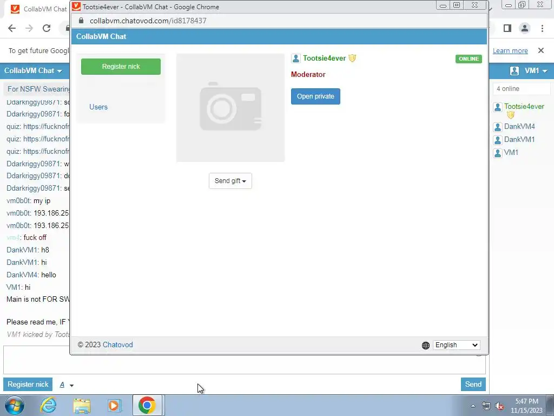Open the Users link in popup sidebar
This screenshot has height=416, width=554.
98,107
